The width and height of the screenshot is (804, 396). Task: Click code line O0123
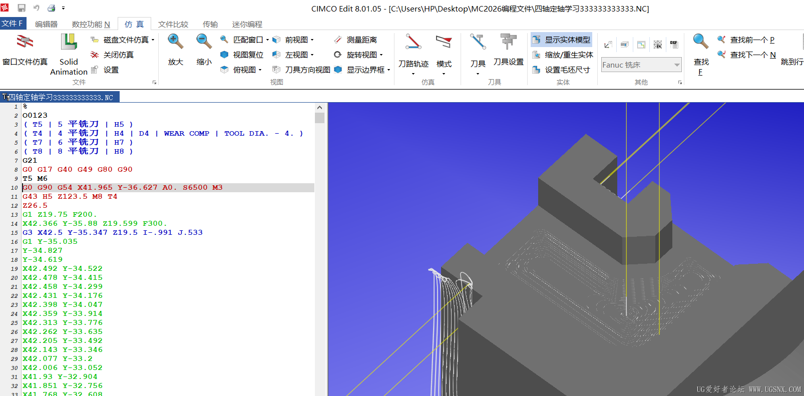(x=35, y=115)
